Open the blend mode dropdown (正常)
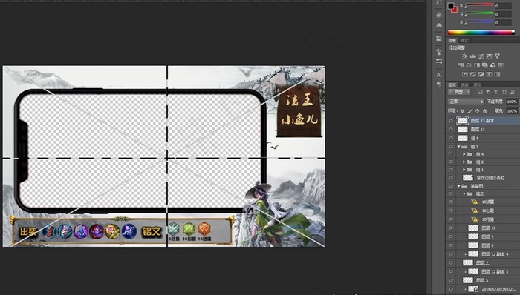The image size is (520, 295). click(466, 102)
